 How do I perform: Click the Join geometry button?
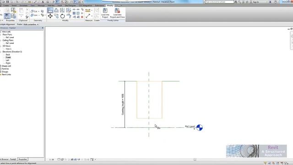pos(34,15)
